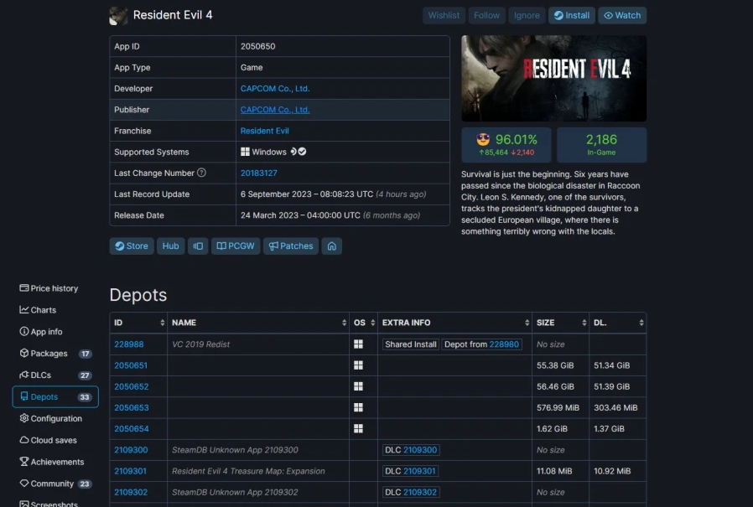Open the PCGW wiki button
Viewport: 753px width, 507px height.
(236, 246)
